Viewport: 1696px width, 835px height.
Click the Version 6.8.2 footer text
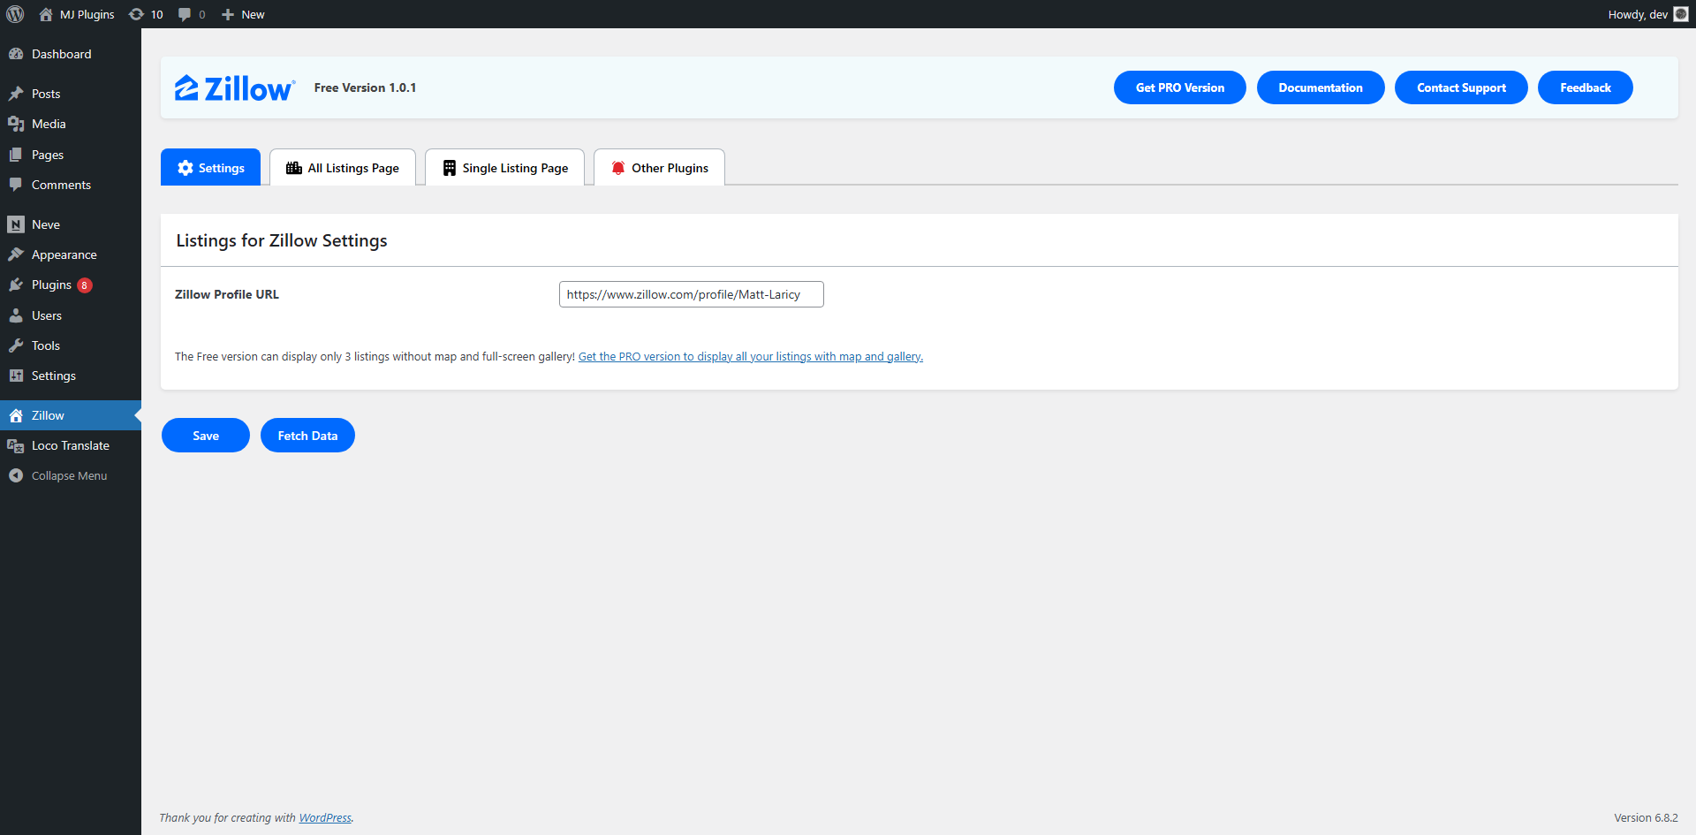[x=1646, y=818]
